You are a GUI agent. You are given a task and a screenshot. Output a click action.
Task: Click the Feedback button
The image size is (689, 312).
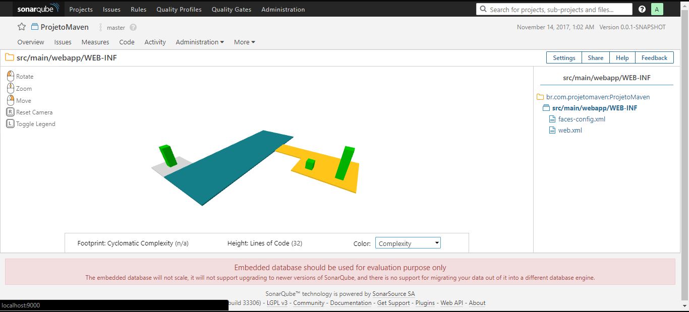coord(654,57)
